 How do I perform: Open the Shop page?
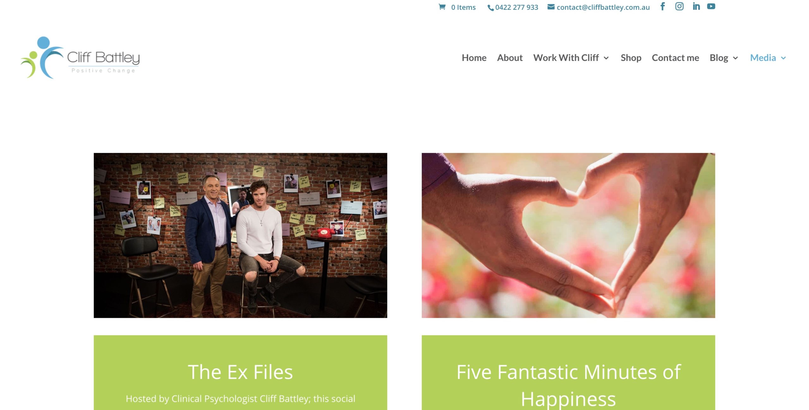(631, 58)
